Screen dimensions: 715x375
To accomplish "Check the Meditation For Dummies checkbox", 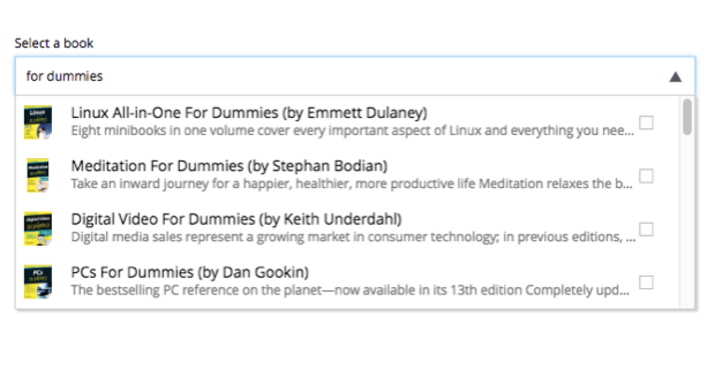I will pyautogui.click(x=646, y=176).
